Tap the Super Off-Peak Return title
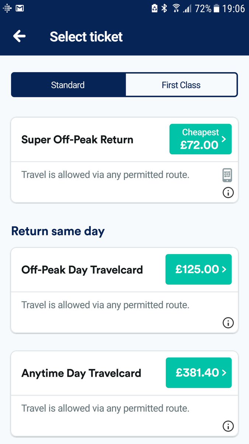 click(77, 140)
